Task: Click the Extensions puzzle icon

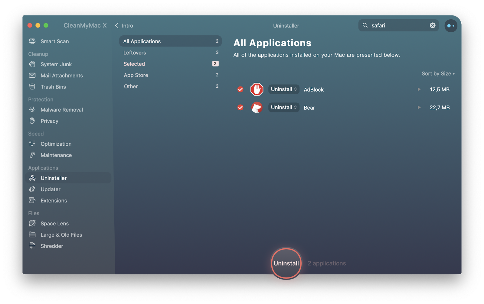Action: coord(32,200)
